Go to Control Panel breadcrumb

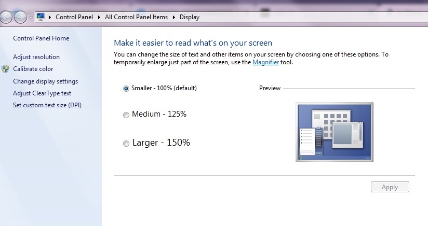click(x=74, y=17)
